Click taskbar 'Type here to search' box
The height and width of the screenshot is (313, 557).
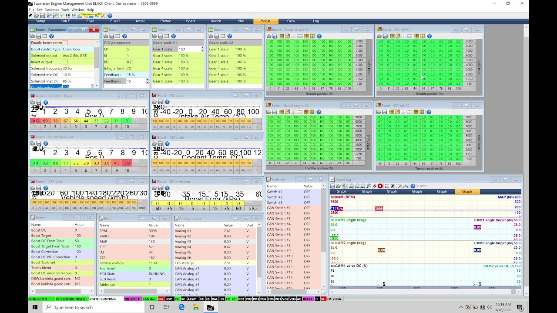[93, 307]
